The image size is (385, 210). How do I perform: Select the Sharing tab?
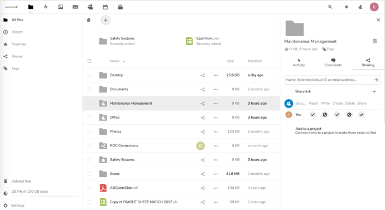click(x=368, y=63)
